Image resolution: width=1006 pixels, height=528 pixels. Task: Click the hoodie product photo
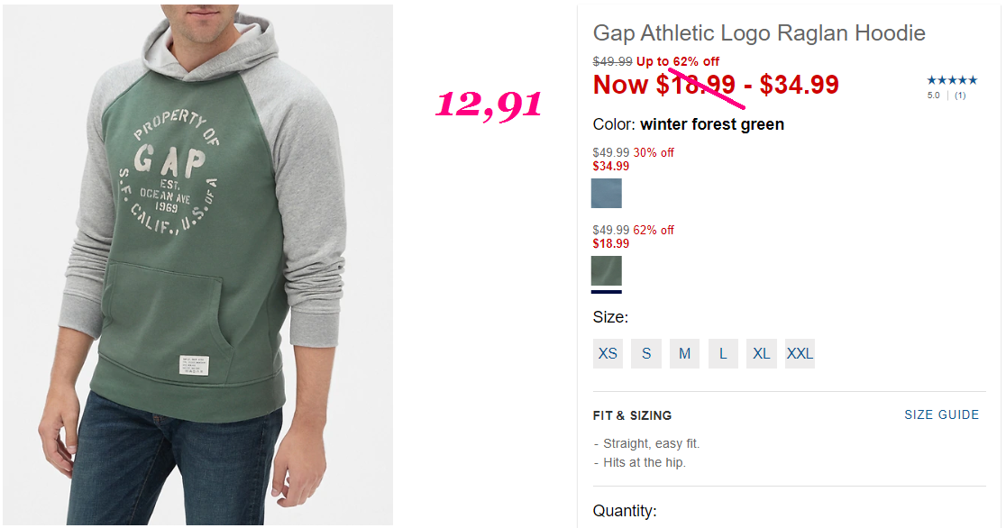198,265
